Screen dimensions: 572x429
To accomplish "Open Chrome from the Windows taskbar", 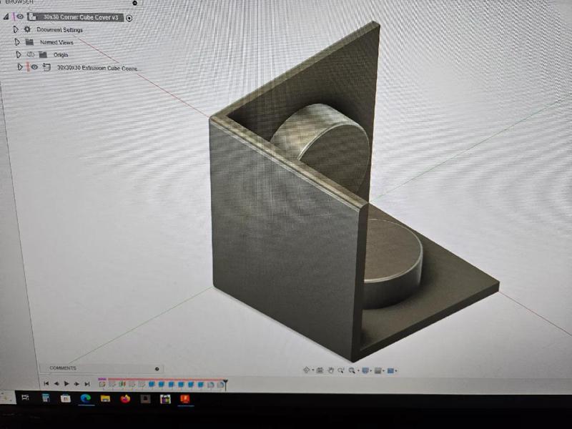I will pos(84,400).
